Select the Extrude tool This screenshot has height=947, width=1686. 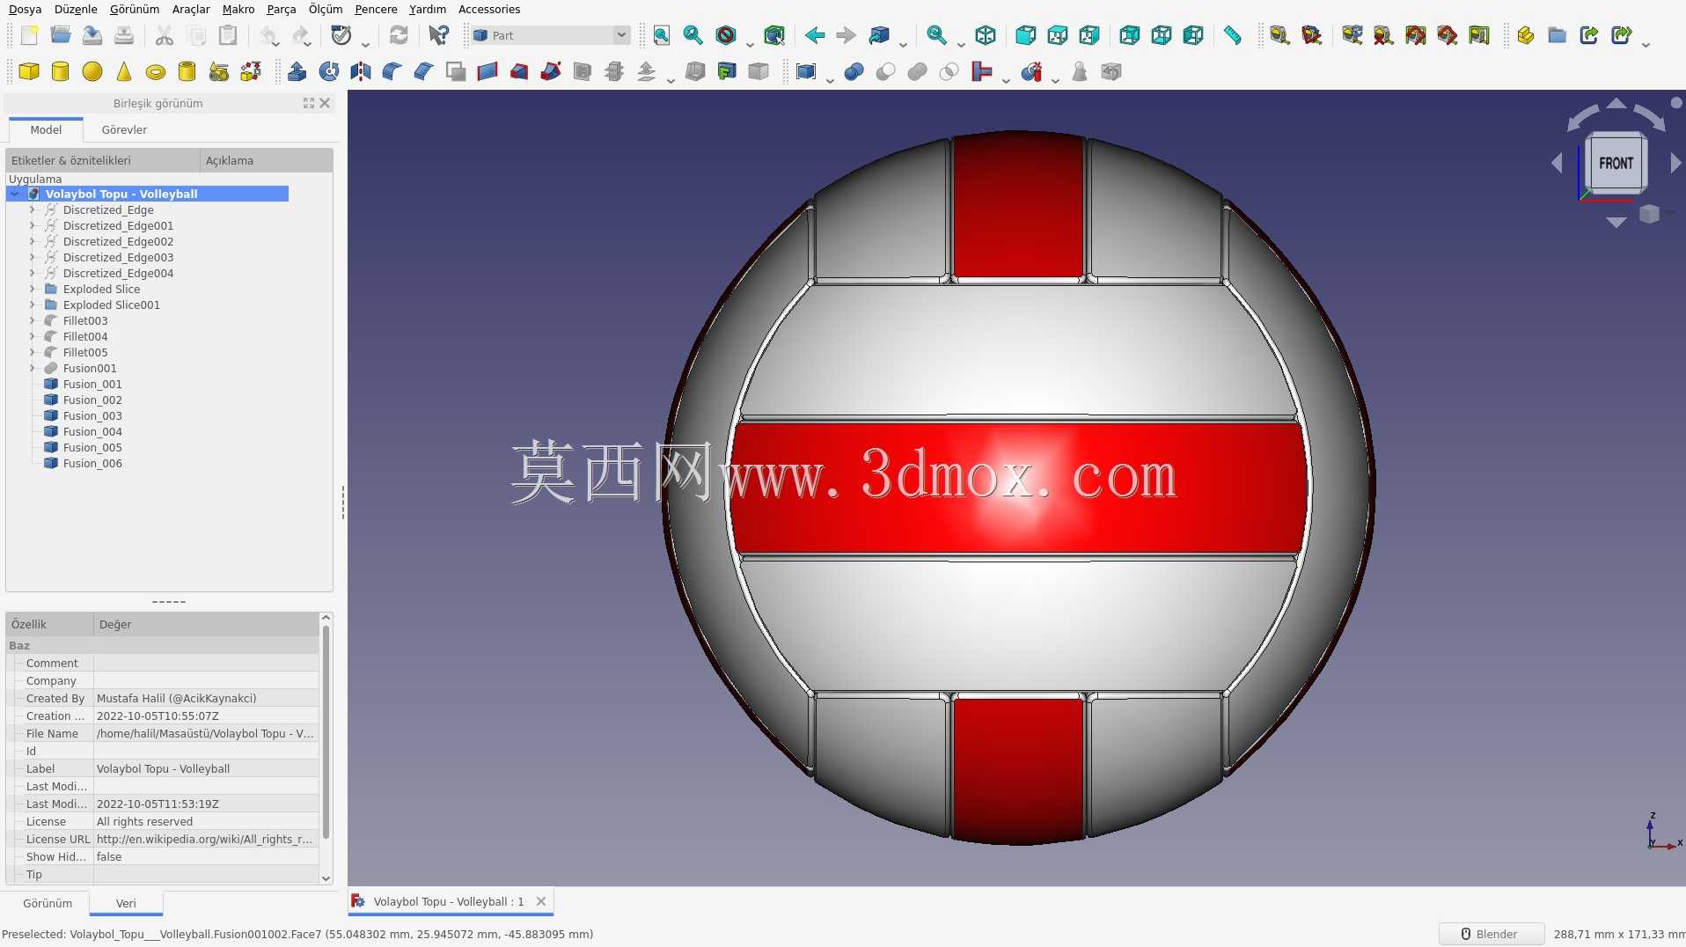297,71
